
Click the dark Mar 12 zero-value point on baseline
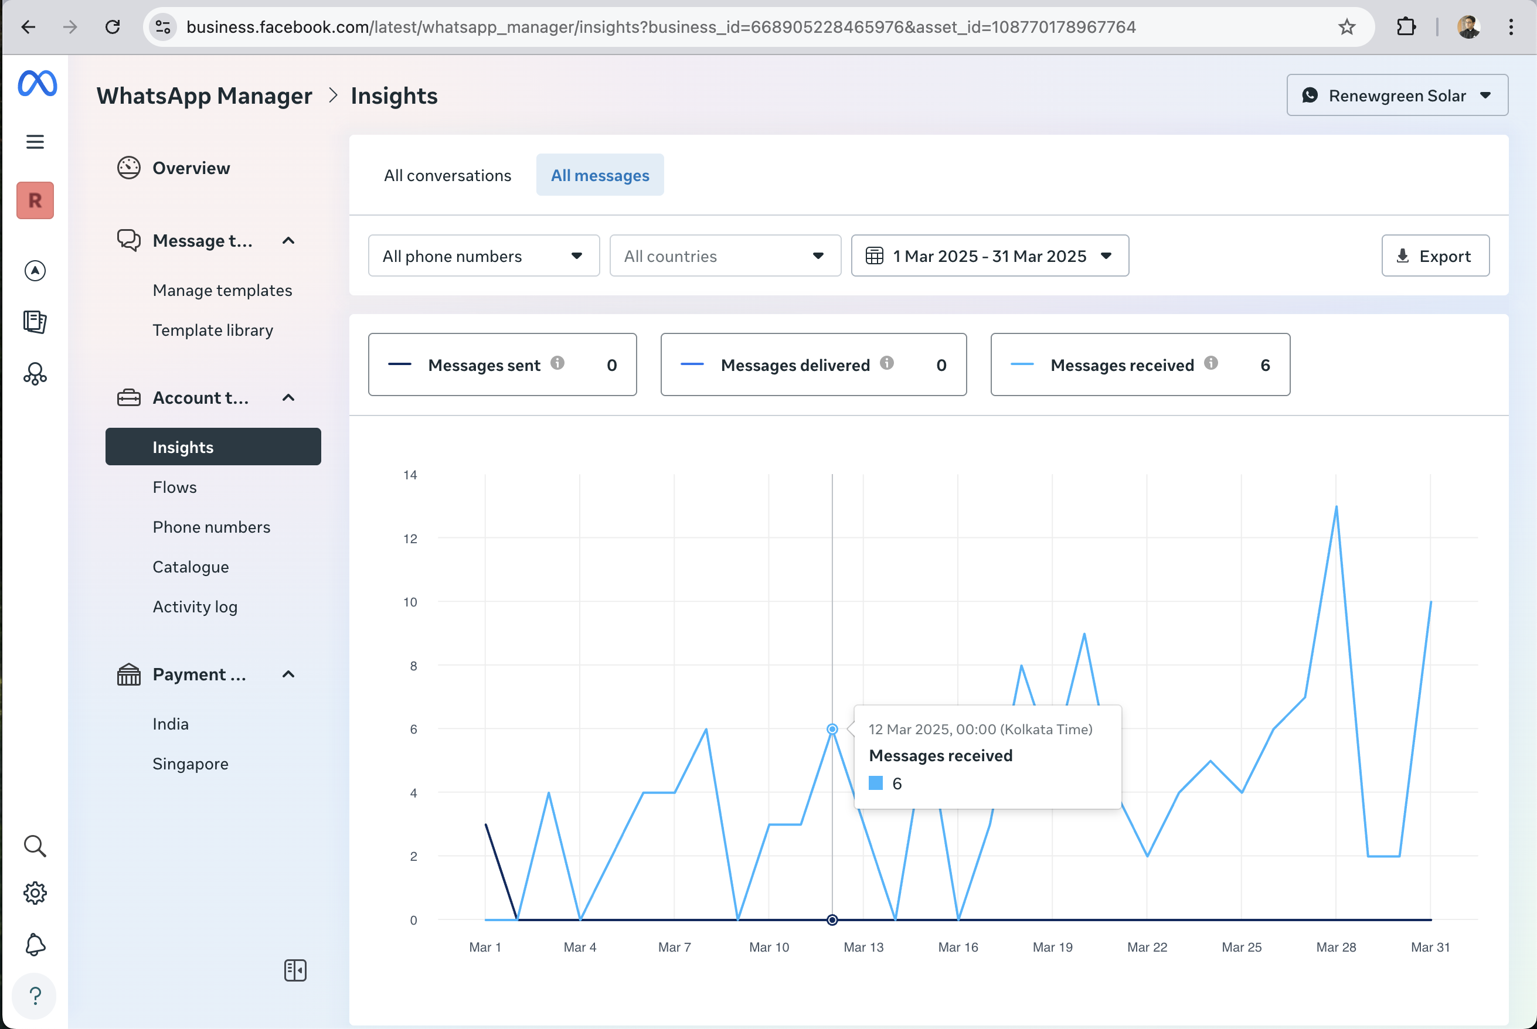point(832,920)
